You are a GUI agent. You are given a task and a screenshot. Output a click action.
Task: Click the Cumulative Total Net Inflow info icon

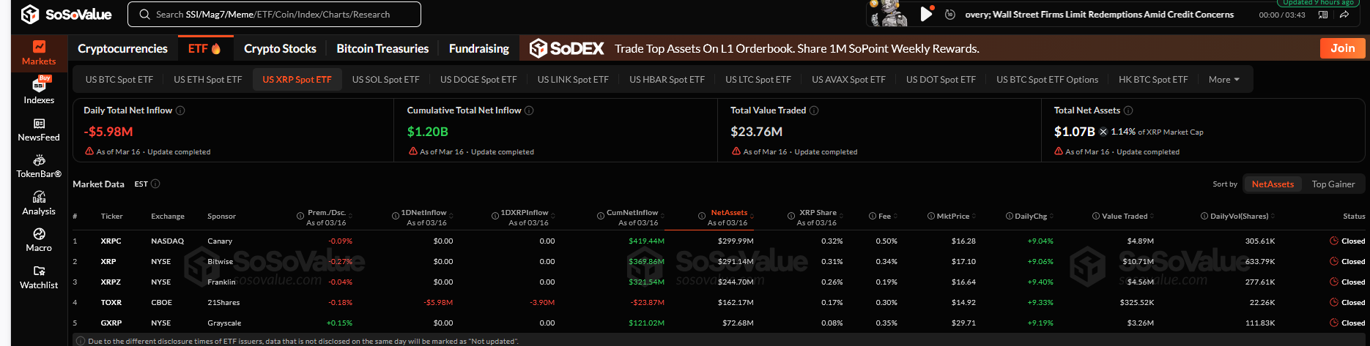[529, 110]
